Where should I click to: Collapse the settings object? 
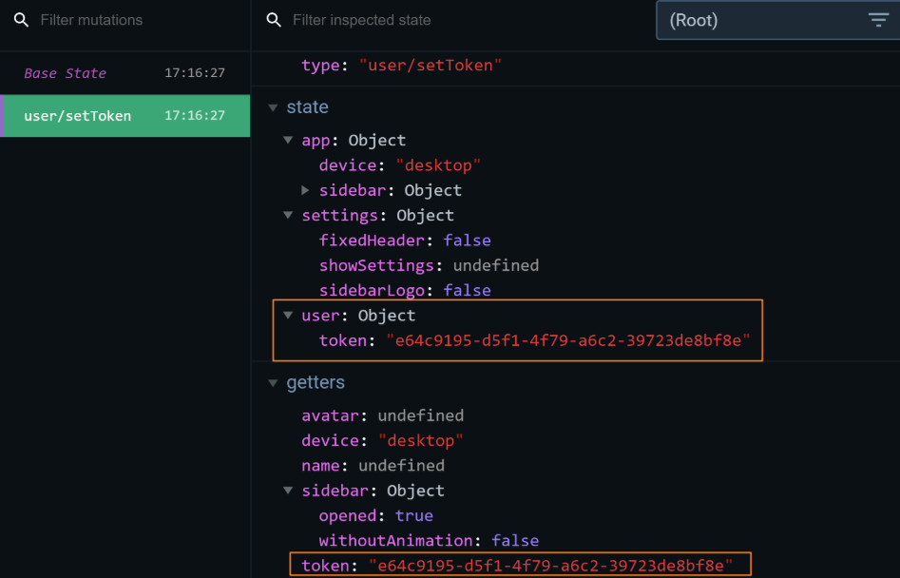[288, 215]
